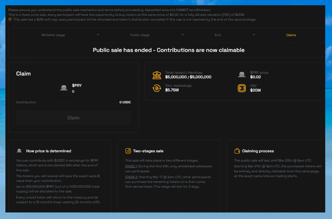Select the Public stage step
This screenshot has width=332, height=219.
coord(140,35)
